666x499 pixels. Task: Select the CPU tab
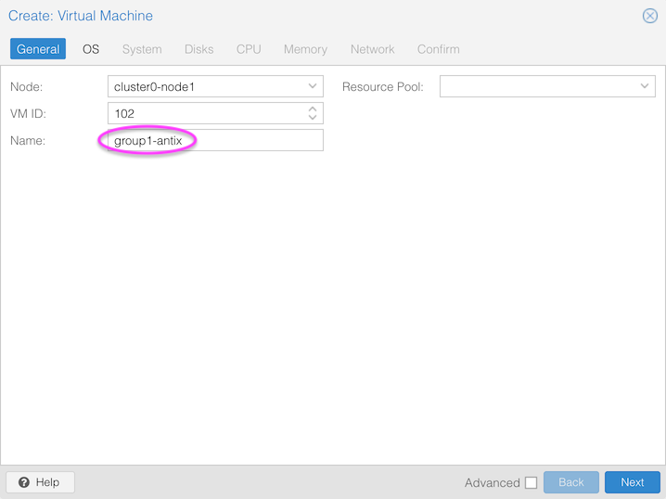coord(249,49)
